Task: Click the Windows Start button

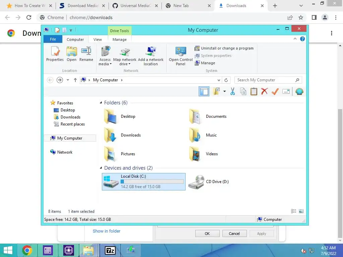Action: coord(8,250)
